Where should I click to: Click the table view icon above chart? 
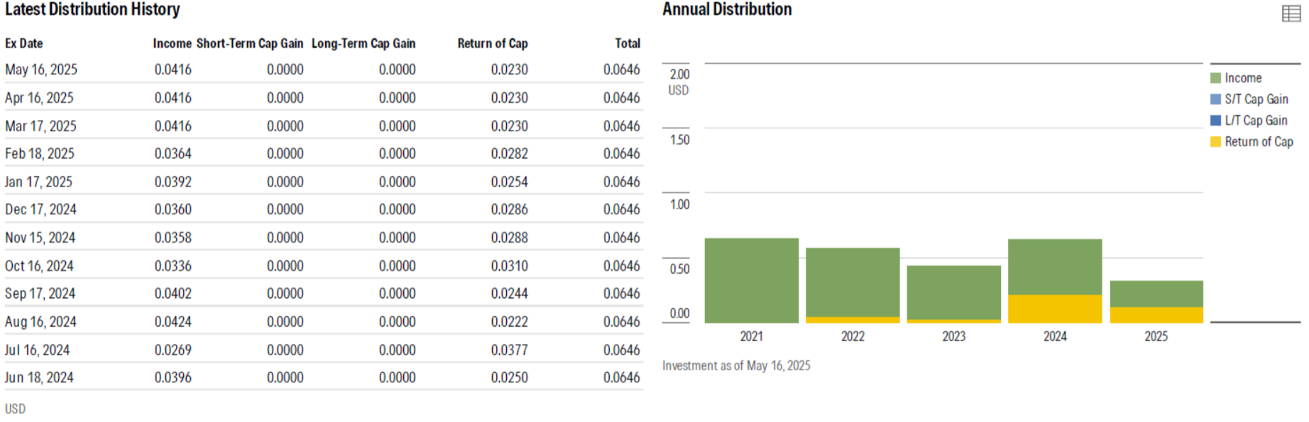(x=1291, y=13)
